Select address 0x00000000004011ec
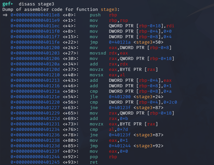 click(x=35, y=26)
